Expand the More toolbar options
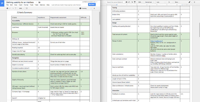Screen dimensions: 200x102 177,2
